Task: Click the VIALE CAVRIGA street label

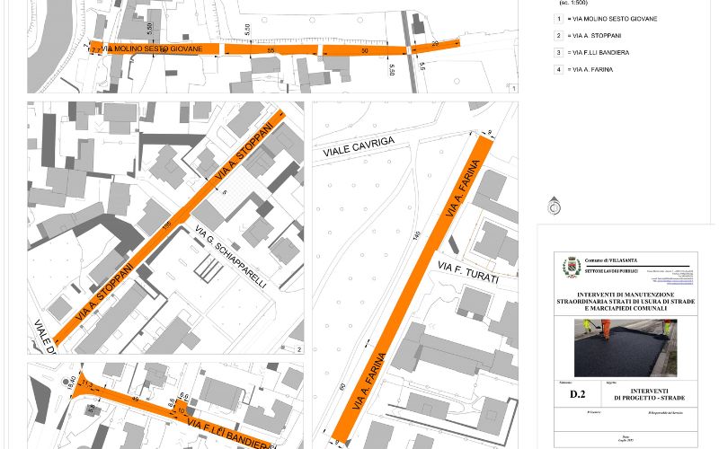Action: [359, 148]
